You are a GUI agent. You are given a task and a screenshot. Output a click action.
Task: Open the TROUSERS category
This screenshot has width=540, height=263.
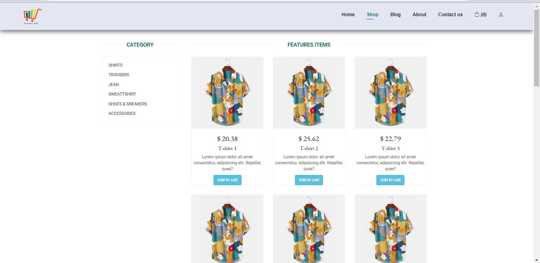119,75
